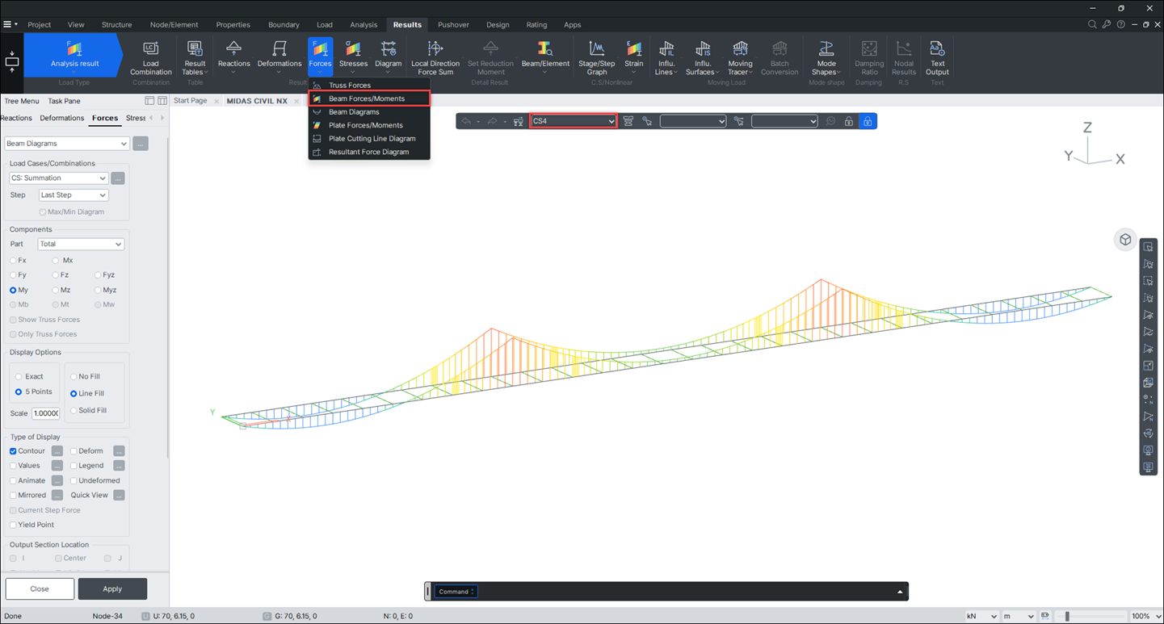Select Beam Forces/Moments from the Forces menu
This screenshot has width=1164, height=624.
click(x=369, y=98)
